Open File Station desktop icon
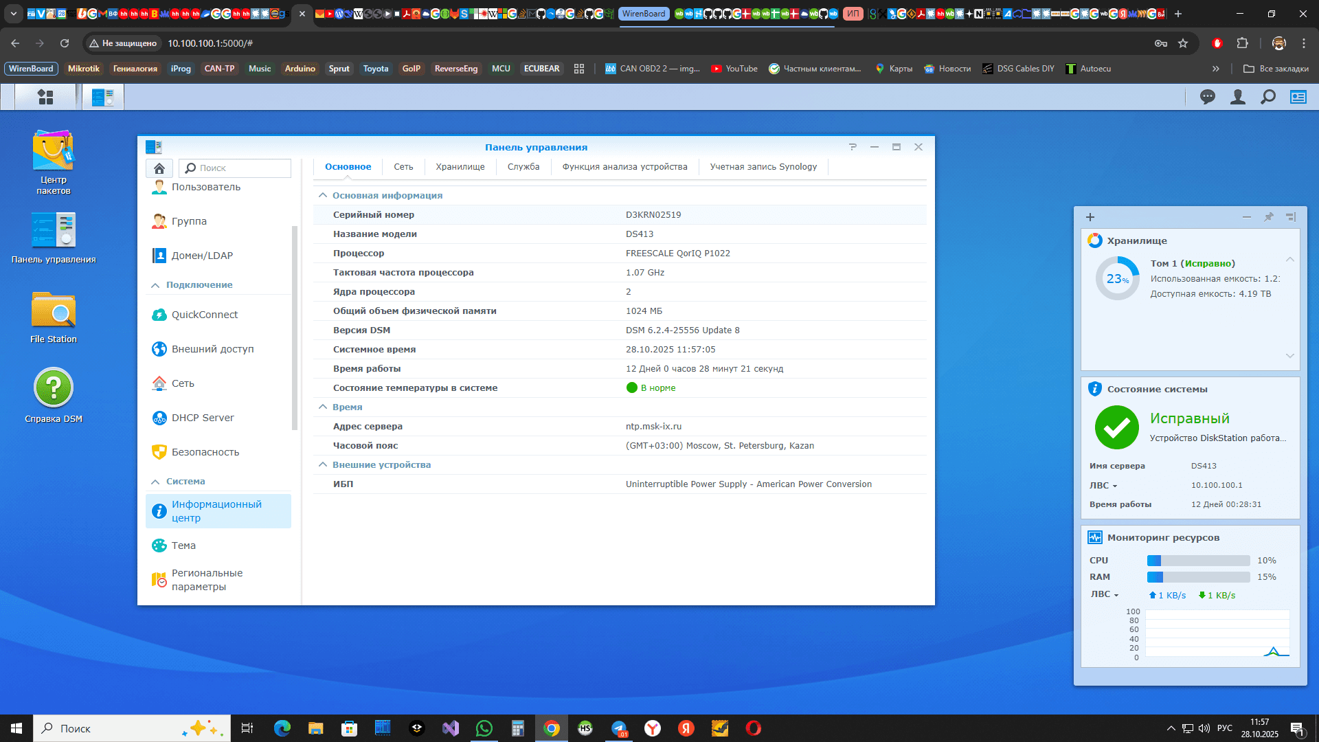Image resolution: width=1319 pixels, height=742 pixels. point(53,311)
